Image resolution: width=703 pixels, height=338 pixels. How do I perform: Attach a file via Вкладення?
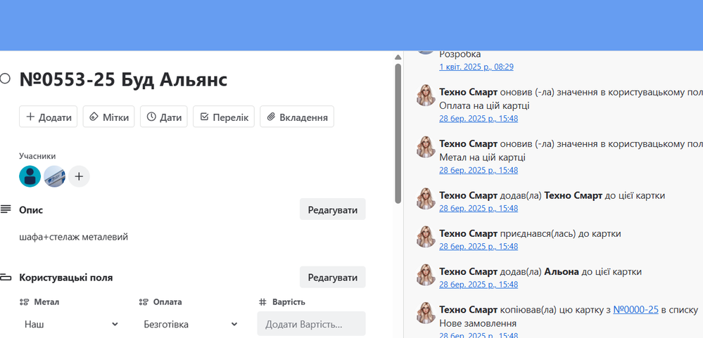(296, 117)
